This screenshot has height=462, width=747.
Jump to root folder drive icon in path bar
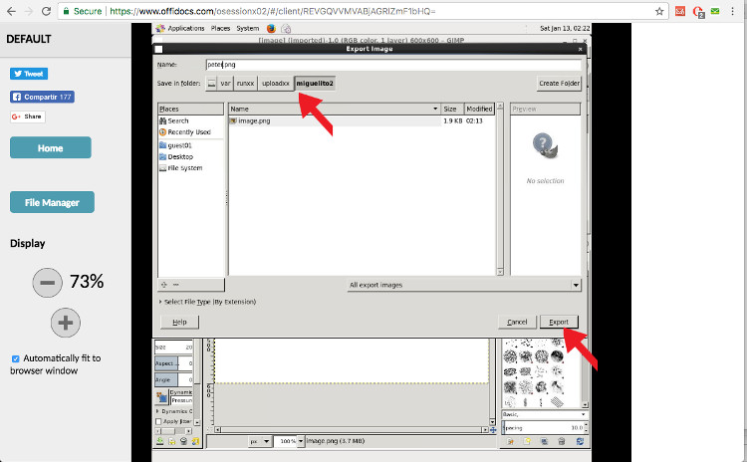[x=211, y=84]
